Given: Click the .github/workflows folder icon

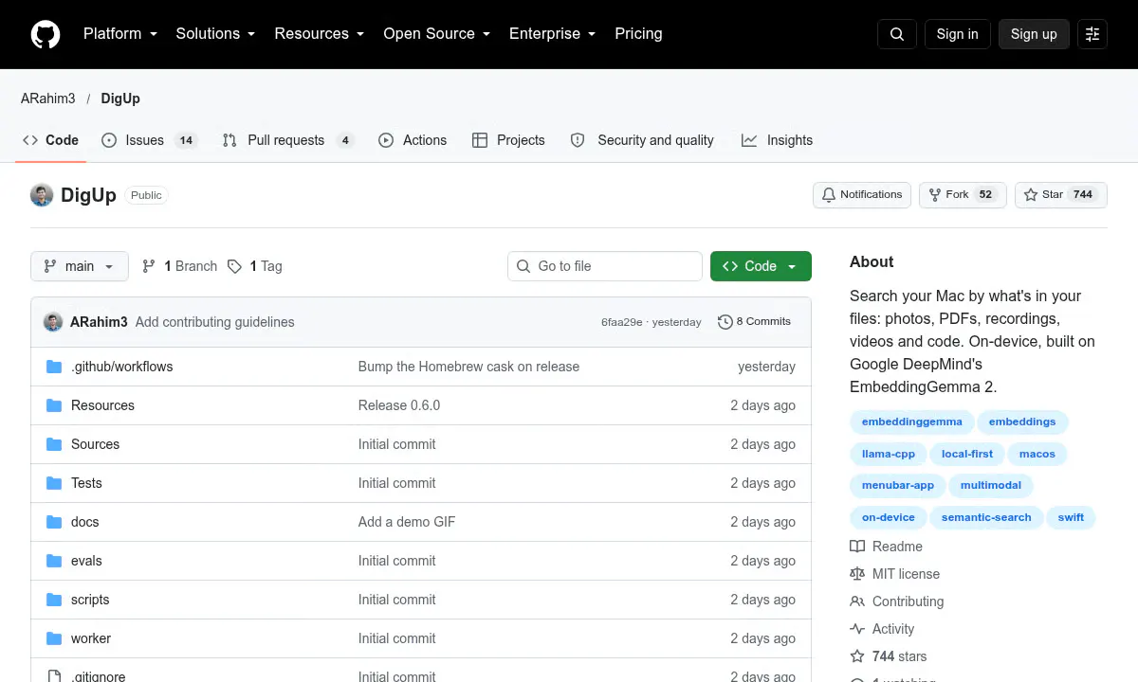Looking at the screenshot, I should click(x=54, y=367).
